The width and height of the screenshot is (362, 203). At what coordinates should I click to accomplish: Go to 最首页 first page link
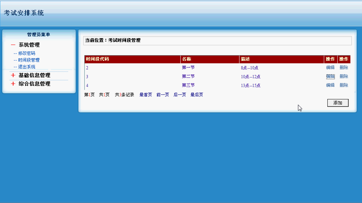(145, 95)
